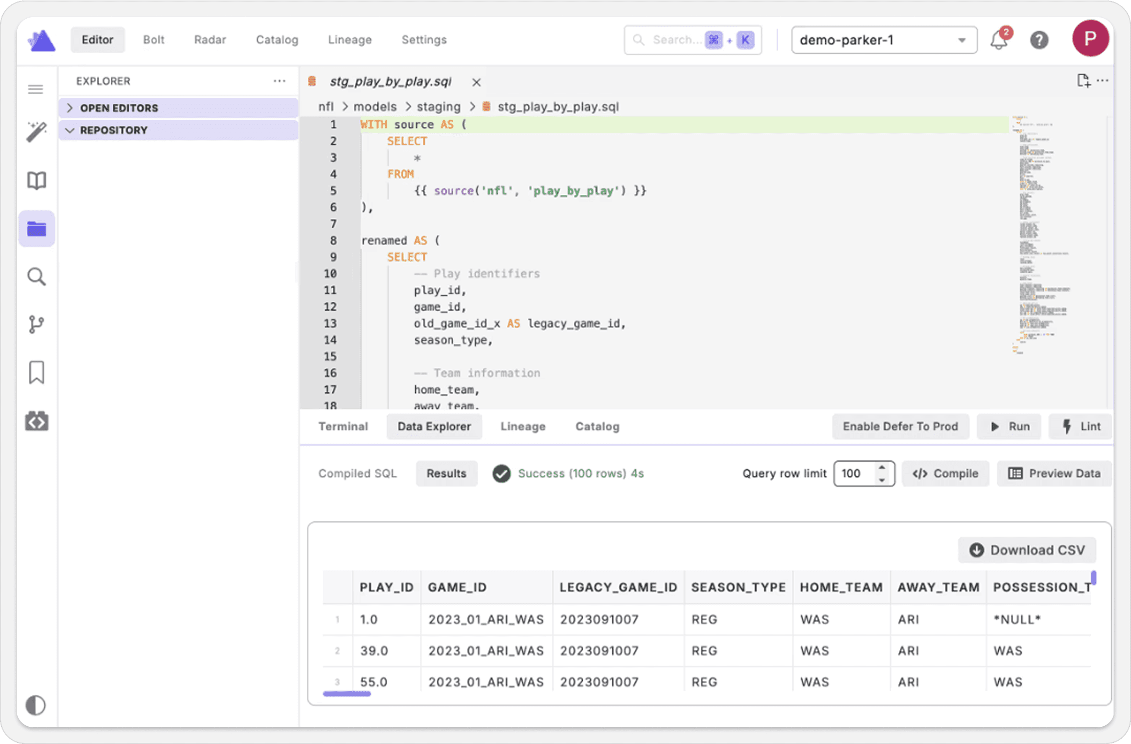The image size is (1131, 744).
Task: Select the Data Explorer panel tab
Action: click(434, 426)
